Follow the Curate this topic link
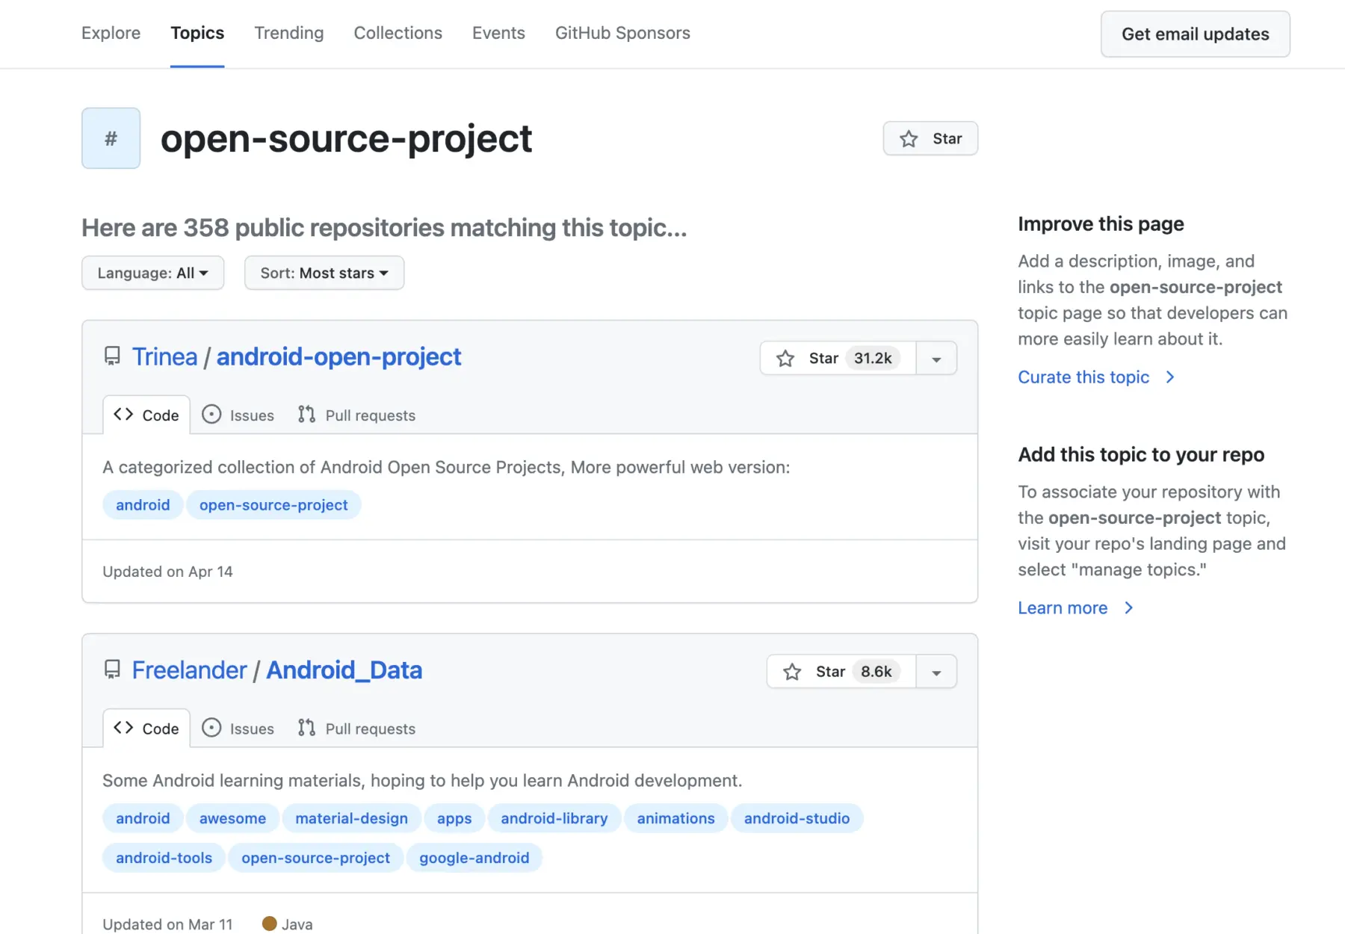This screenshot has height=934, width=1345. coord(1083,377)
